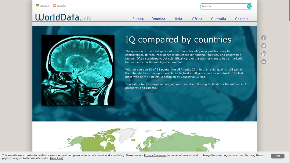Click the 'IQ compared by countries' heading
Image resolution: width=290 pixels, height=163 pixels.
pyautogui.click(x=178, y=40)
